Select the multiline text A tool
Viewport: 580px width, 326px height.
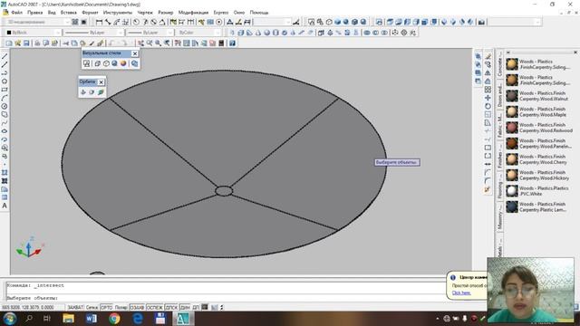[5, 206]
